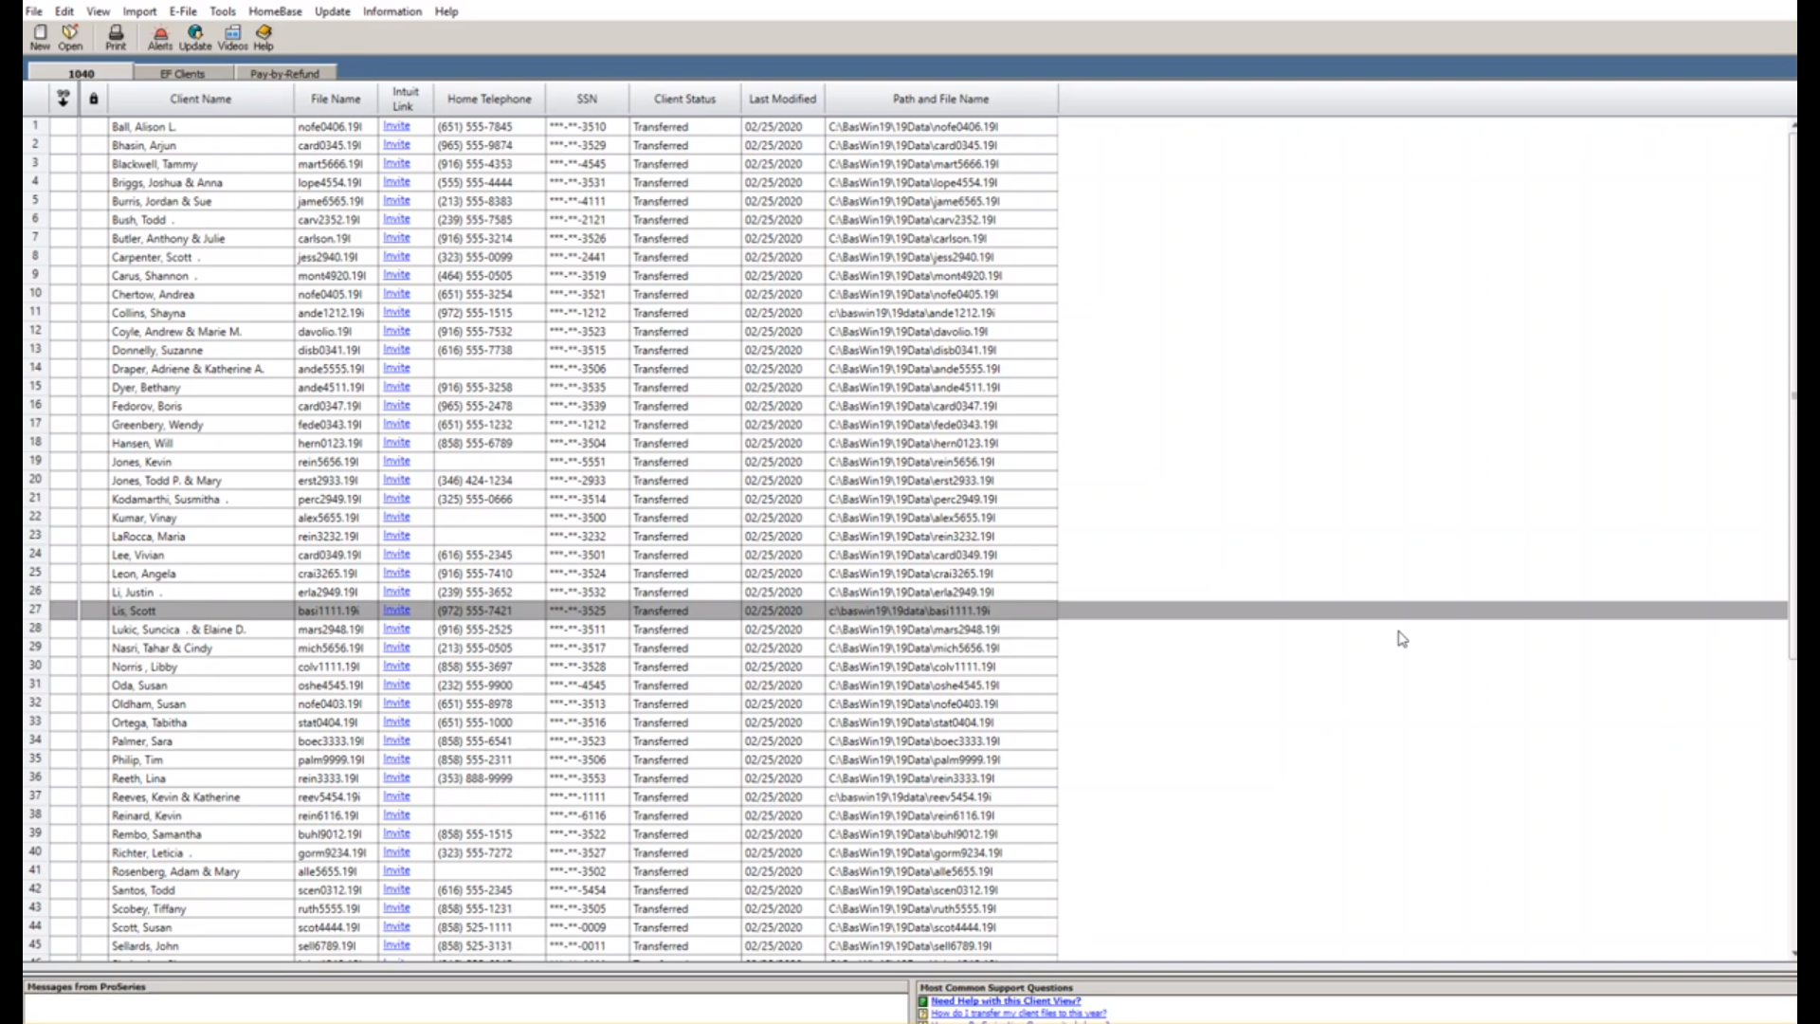Click the lock column header icon

[93, 99]
